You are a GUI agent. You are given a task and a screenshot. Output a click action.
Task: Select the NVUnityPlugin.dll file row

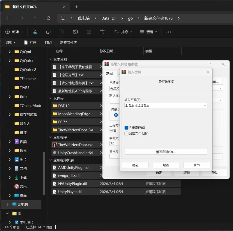(116, 184)
